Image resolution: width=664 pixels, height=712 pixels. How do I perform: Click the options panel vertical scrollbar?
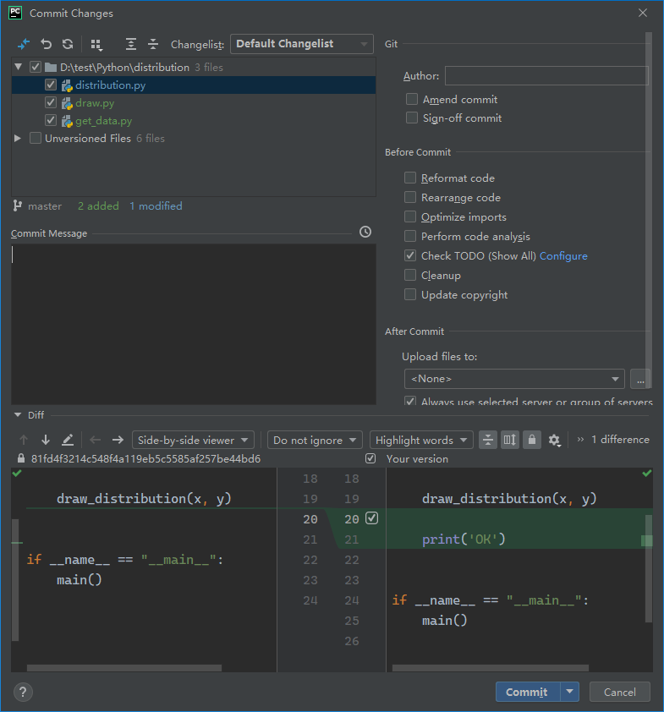[x=649, y=210]
